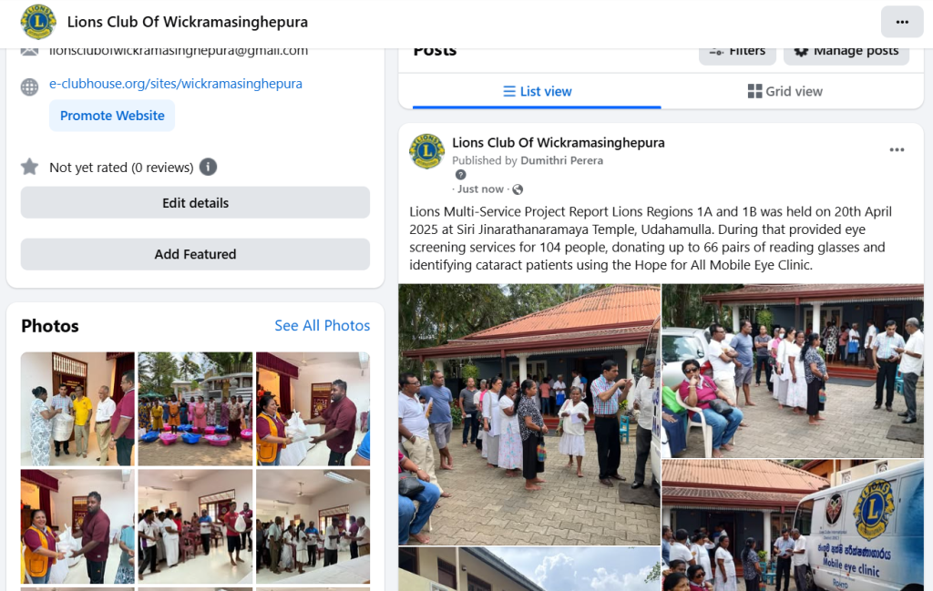Open Dumithri Perera publisher profile

tap(561, 160)
